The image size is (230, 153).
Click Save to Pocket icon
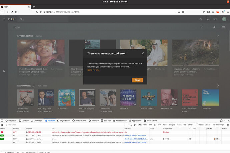tap(179, 12)
